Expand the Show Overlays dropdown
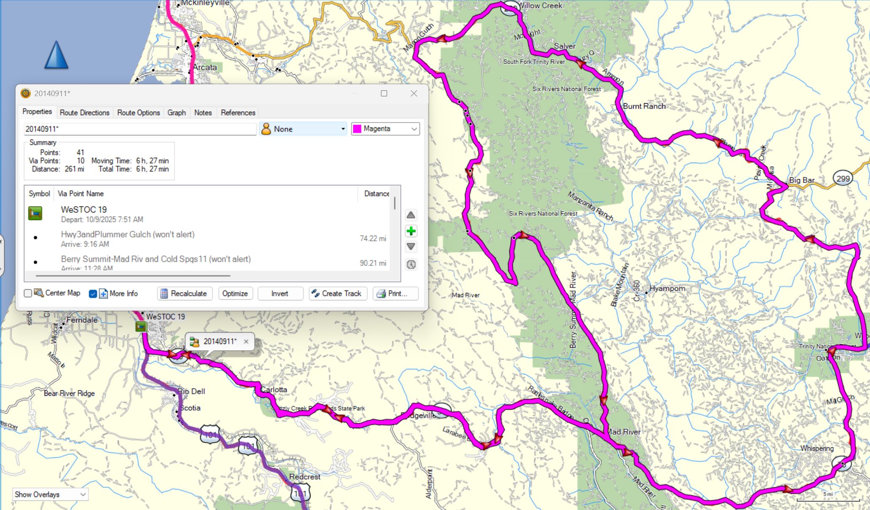This screenshot has height=510, width=870. [x=50, y=494]
